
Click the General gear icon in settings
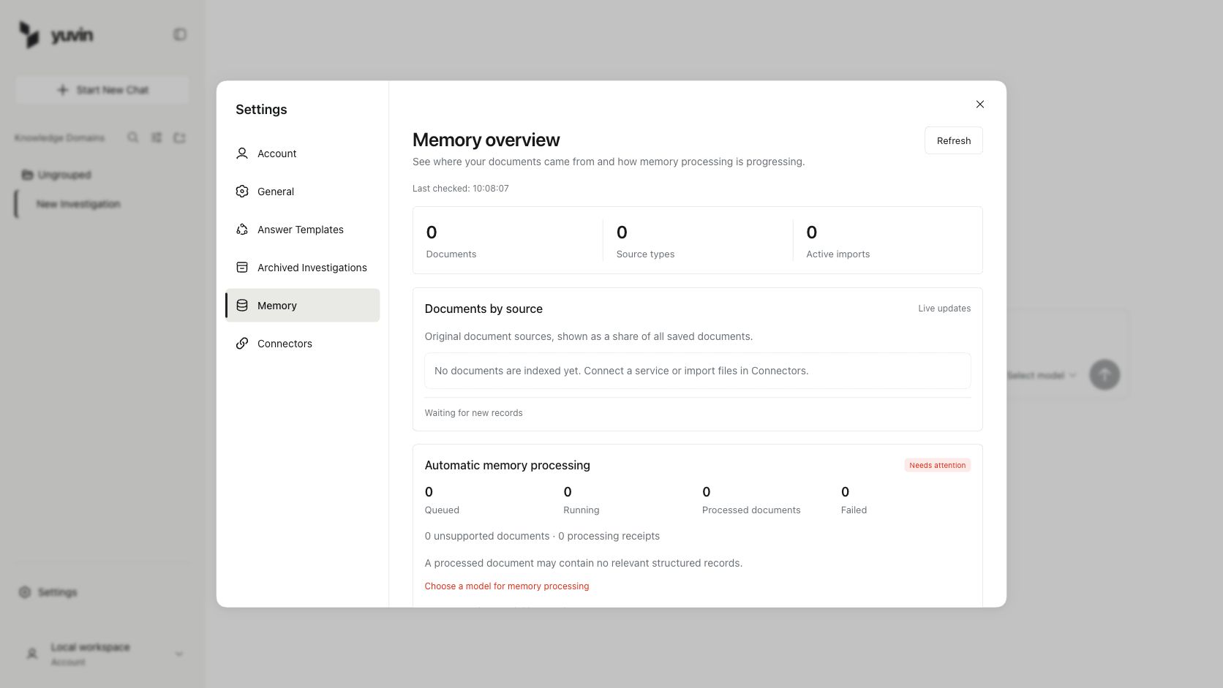click(242, 192)
